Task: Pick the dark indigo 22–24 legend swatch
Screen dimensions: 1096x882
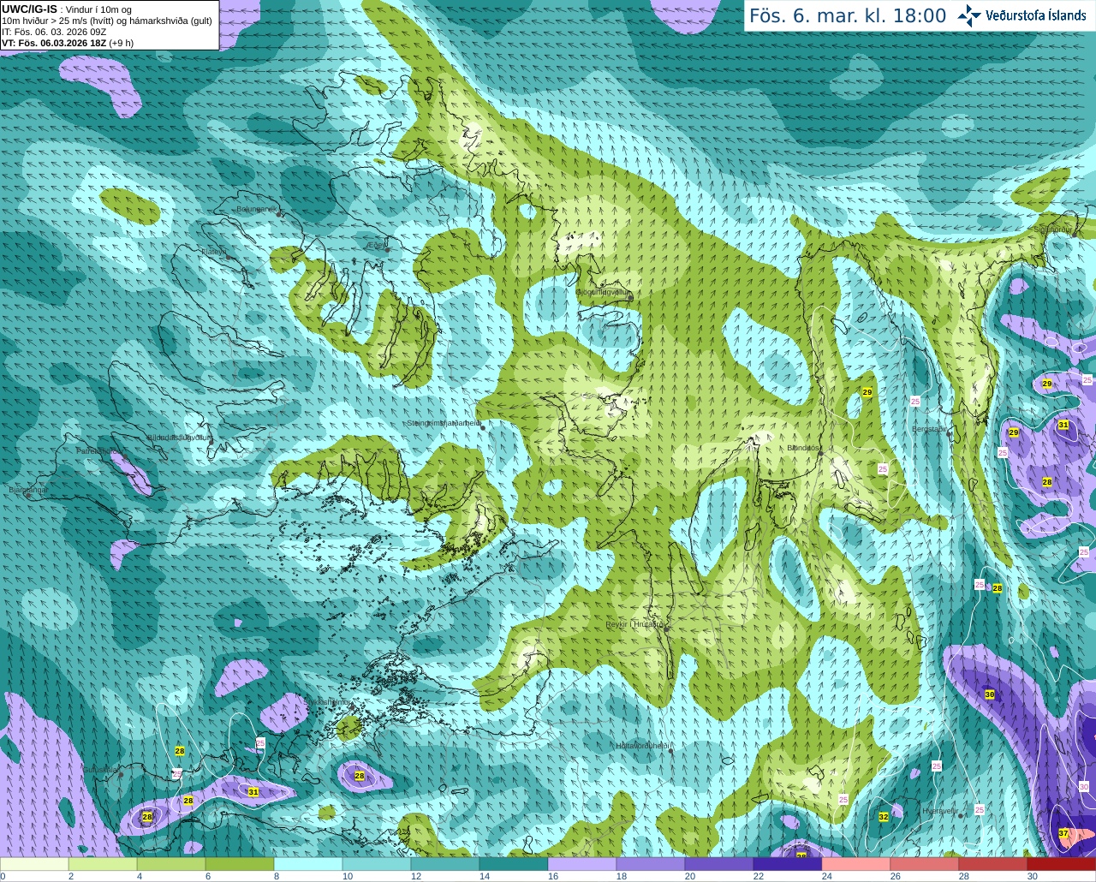Action: point(788,864)
